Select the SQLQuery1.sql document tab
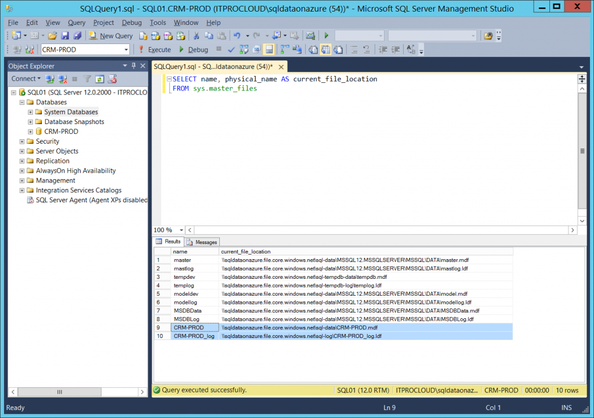594x418 pixels. pos(213,67)
